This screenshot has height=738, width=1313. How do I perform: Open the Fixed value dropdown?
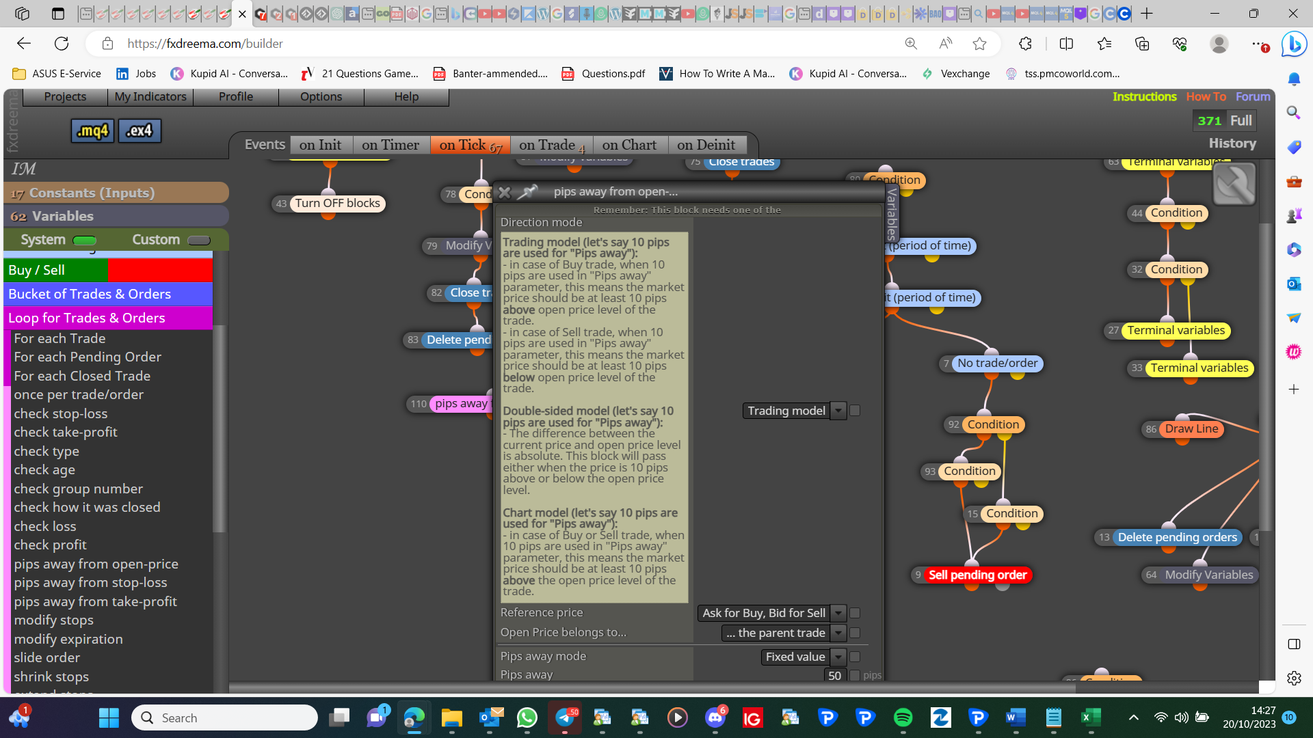[804, 657]
